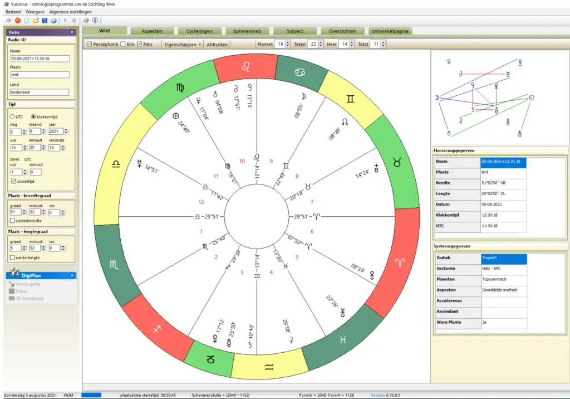
Task: Collapse the Radix panel
Action: [72, 32]
